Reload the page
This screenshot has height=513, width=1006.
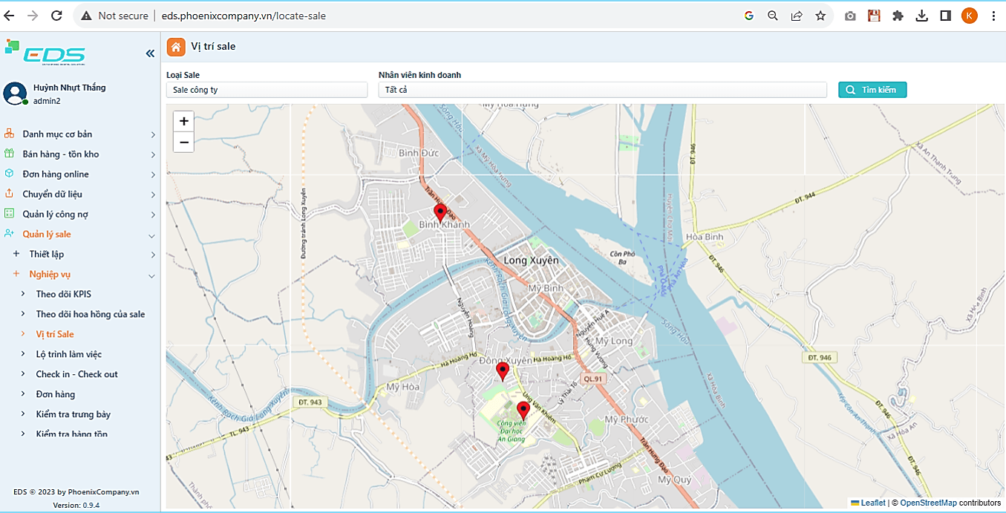(56, 16)
